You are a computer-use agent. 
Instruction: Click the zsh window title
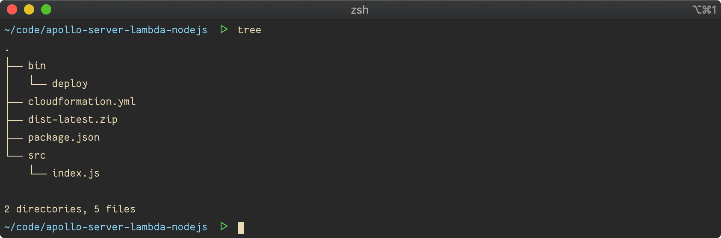pos(360,10)
